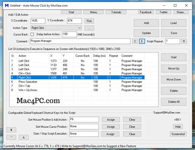Select row 2 Left Click at 1133
This screenshot has height=150, width=195.
pyautogui.click(x=77, y=65)
